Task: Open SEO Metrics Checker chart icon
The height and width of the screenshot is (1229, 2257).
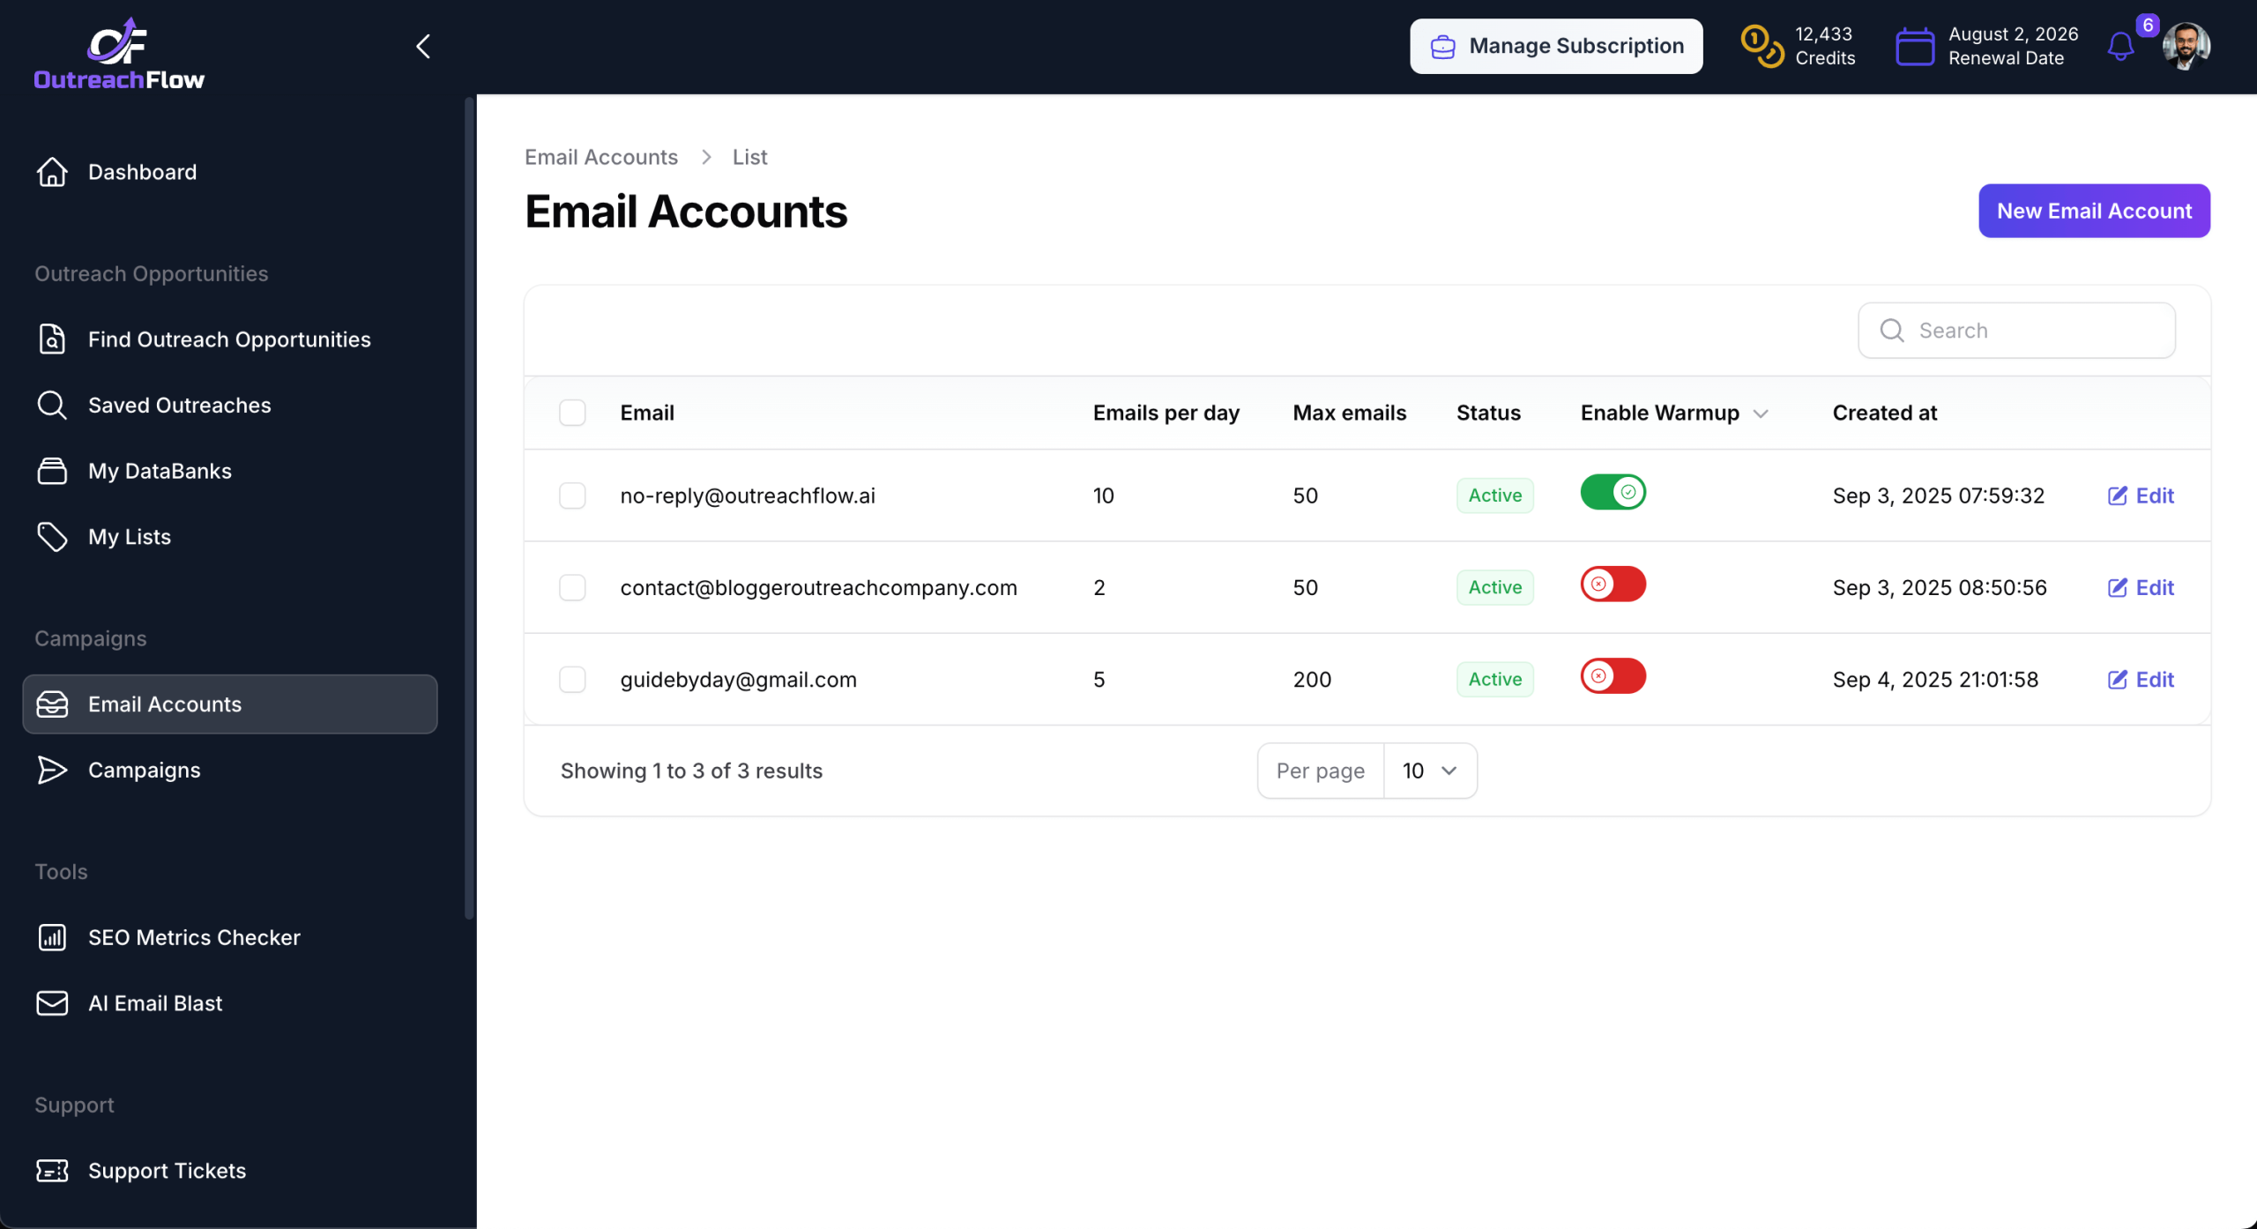Action: [52, 937]
